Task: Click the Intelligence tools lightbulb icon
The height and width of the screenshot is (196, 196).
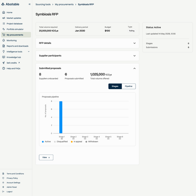Action: 4,52
